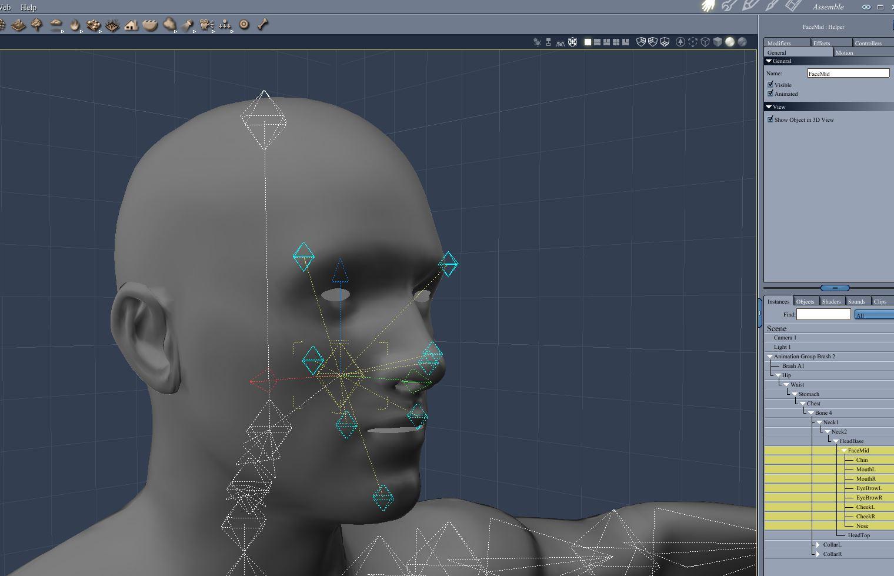Select the Chin helper in the tree

(862, 460)
